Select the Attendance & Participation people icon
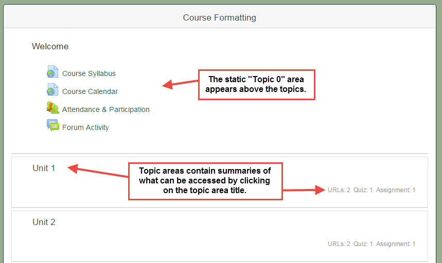Viewport: 442px width, 263px height. 52,108
